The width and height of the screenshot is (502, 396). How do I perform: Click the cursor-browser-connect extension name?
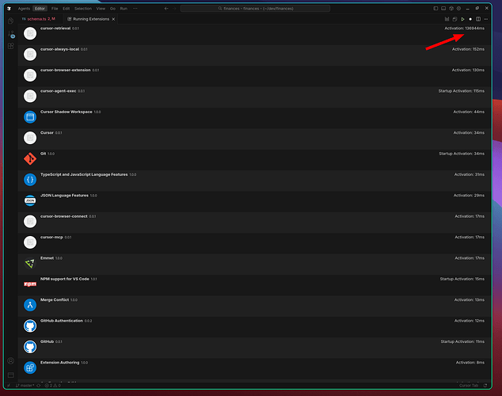click(63, 216)
